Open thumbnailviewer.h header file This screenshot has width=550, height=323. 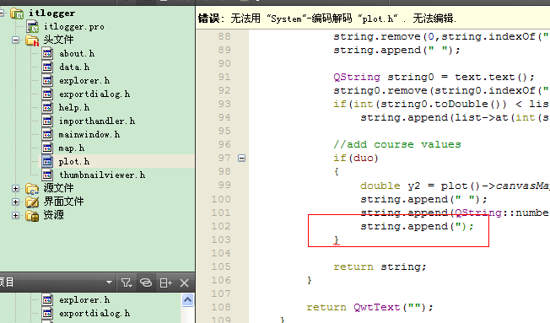coord(102,175)
